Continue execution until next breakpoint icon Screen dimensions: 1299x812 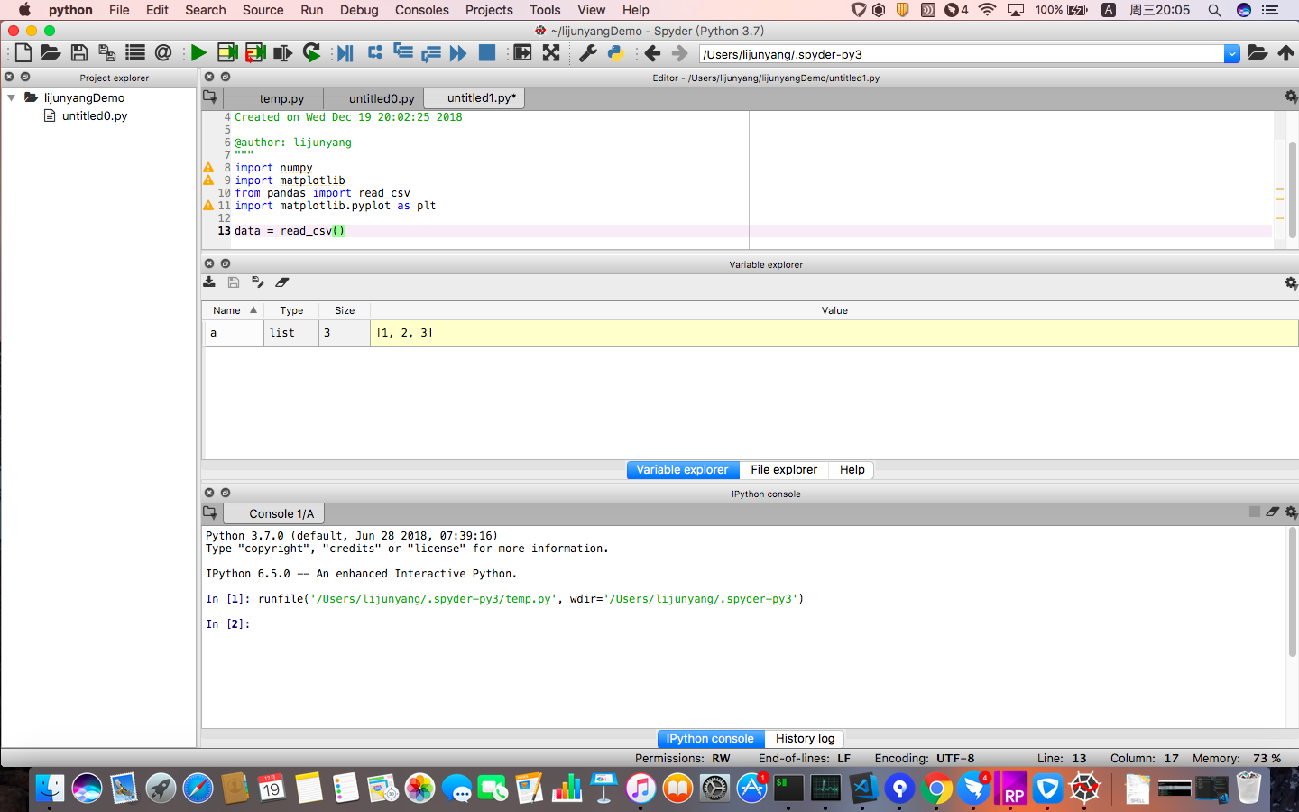pyautogui.click(x=458, y=53)
